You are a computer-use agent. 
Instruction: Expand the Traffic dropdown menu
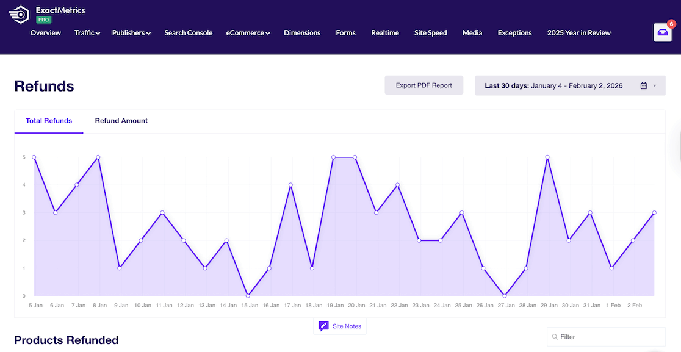(87, 33)
